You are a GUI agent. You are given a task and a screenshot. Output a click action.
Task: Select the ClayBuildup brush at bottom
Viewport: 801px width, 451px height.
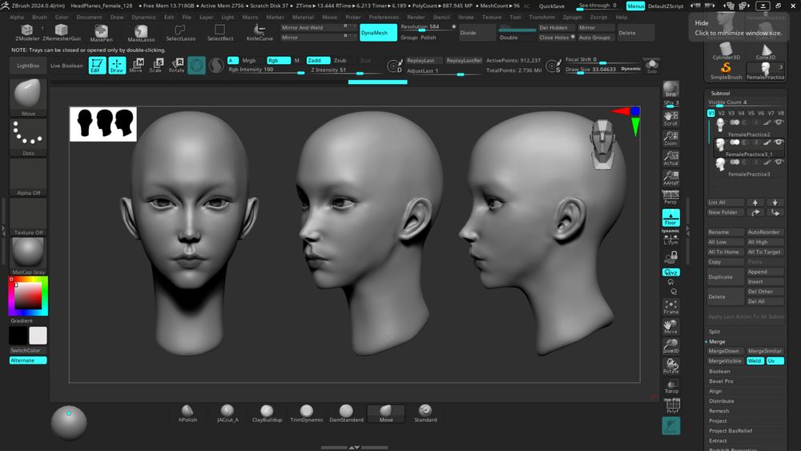click(x=267, y=413)
